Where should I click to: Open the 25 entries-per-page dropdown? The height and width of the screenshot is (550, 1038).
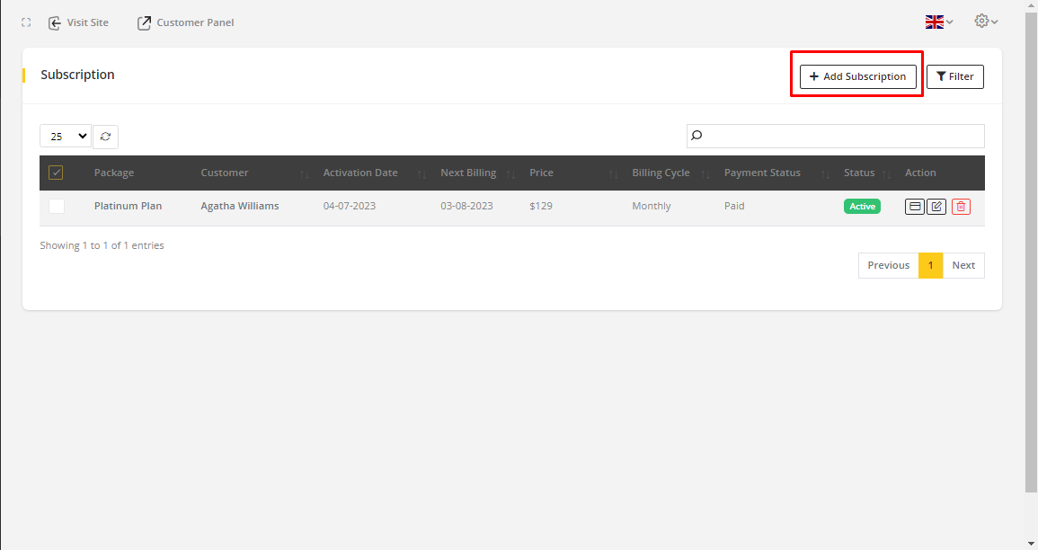pyautogui.click(x=66, y=137)
